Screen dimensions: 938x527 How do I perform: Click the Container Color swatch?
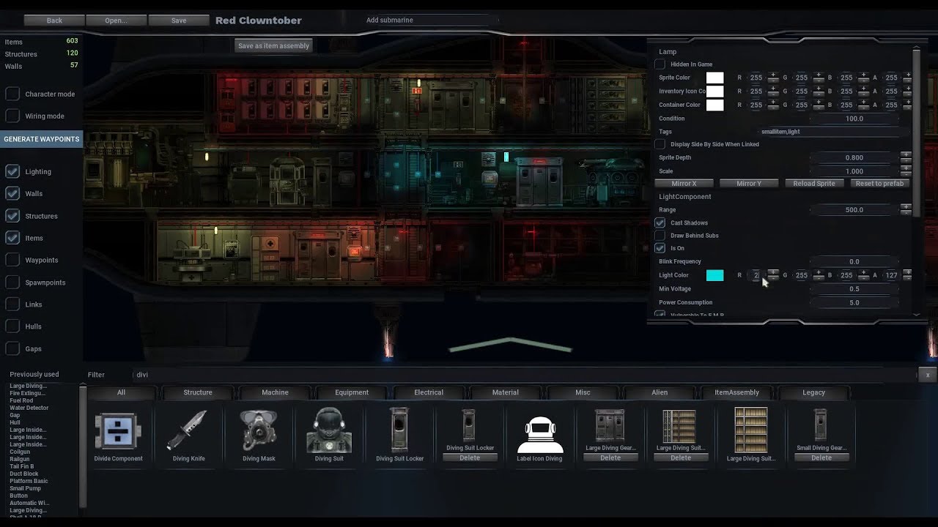tap(714, 105)
